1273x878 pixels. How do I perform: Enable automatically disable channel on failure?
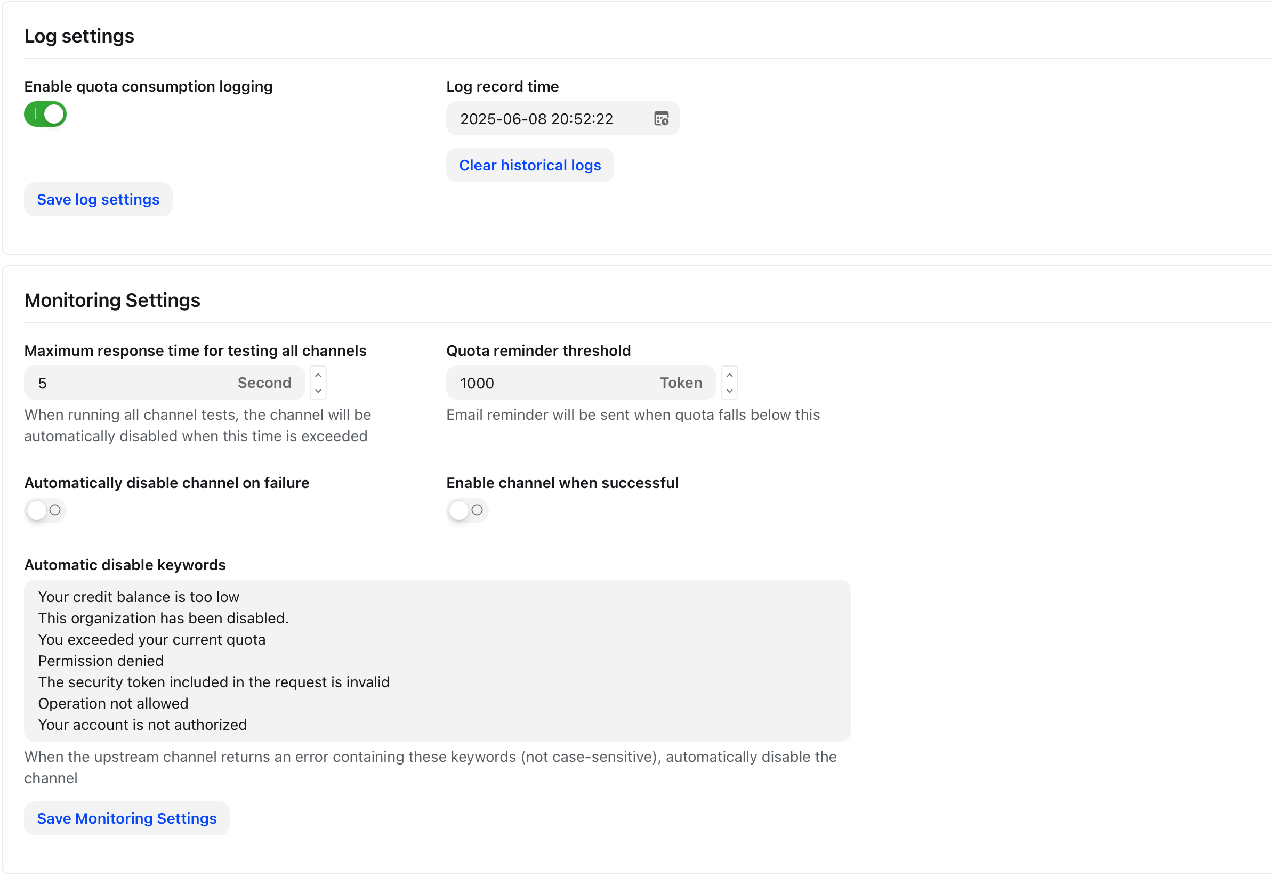pyautogui.click(x=45, y=510)
